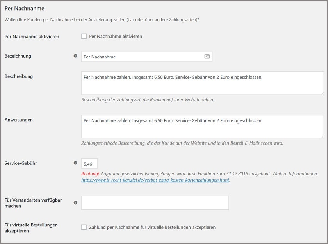Open the it-recht-kanzlei.de link
The height and width of the screenshot is (244, 328).
coord(155,180)
